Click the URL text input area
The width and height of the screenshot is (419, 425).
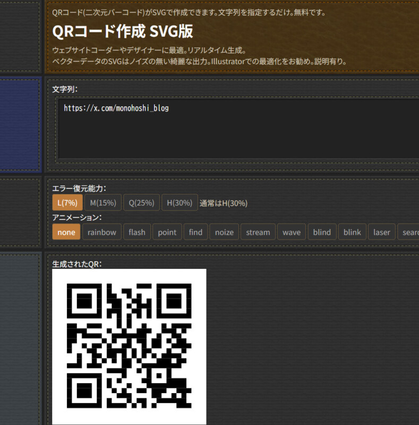point(239,129)
